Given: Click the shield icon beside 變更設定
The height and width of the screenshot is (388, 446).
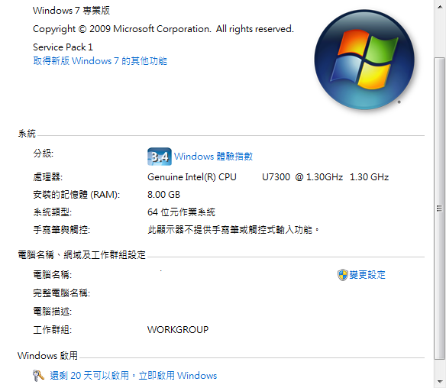Looking at the screenshot, I should tap(343, 275).
